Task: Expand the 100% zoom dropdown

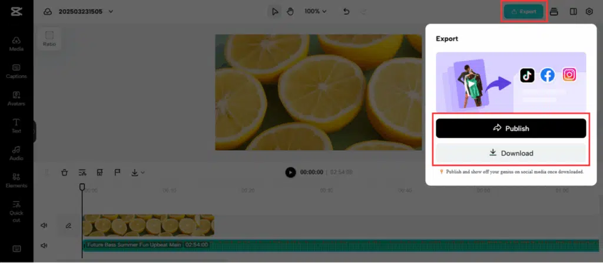Action: pos(316,12)
